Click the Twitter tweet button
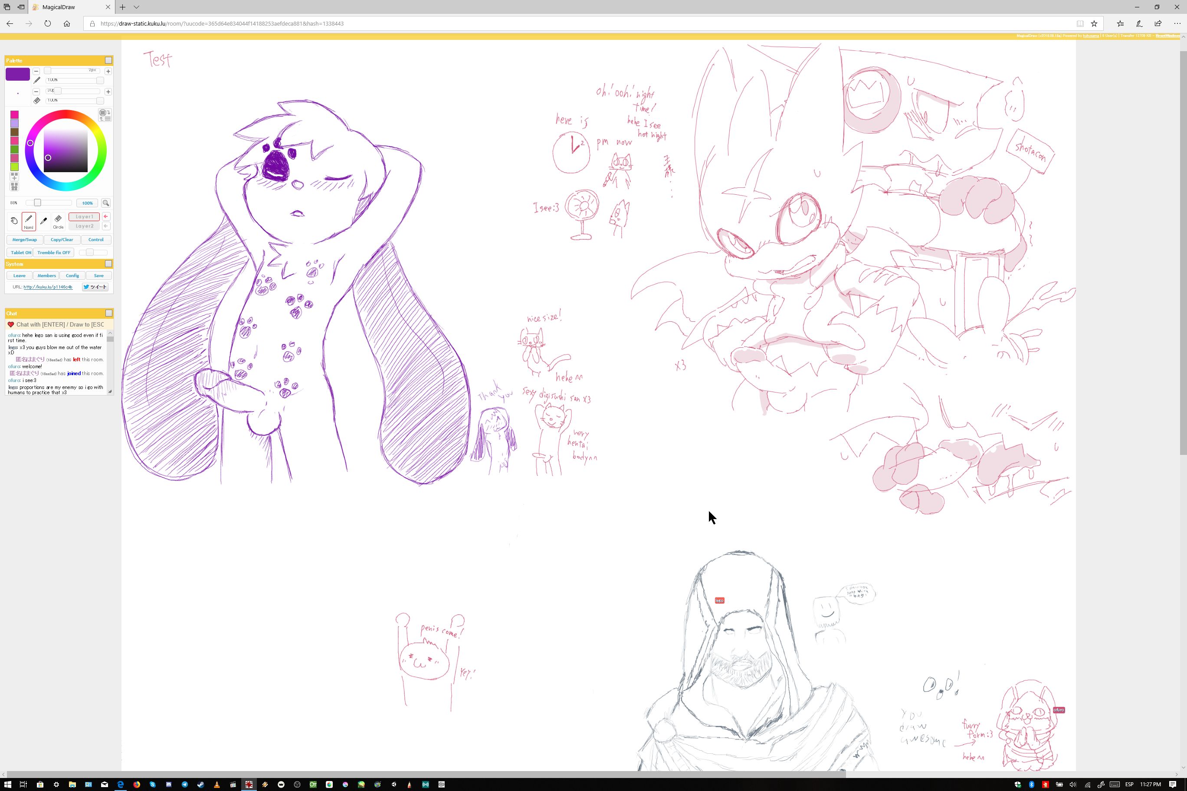 click(95, 287)
